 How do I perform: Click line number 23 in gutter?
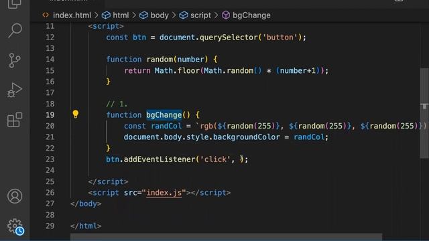[50, 159]
